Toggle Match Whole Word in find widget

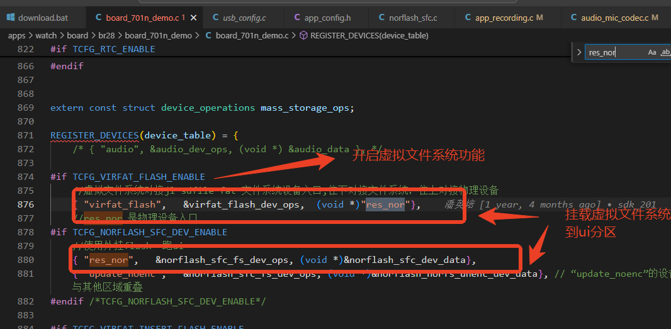(x=665, y=52)
